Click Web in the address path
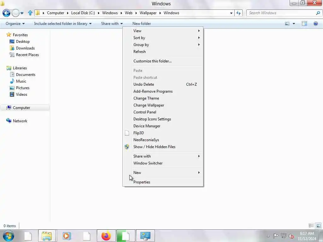Screen dimensions: 323x242 pyautogui.click(x=129, y=13)
